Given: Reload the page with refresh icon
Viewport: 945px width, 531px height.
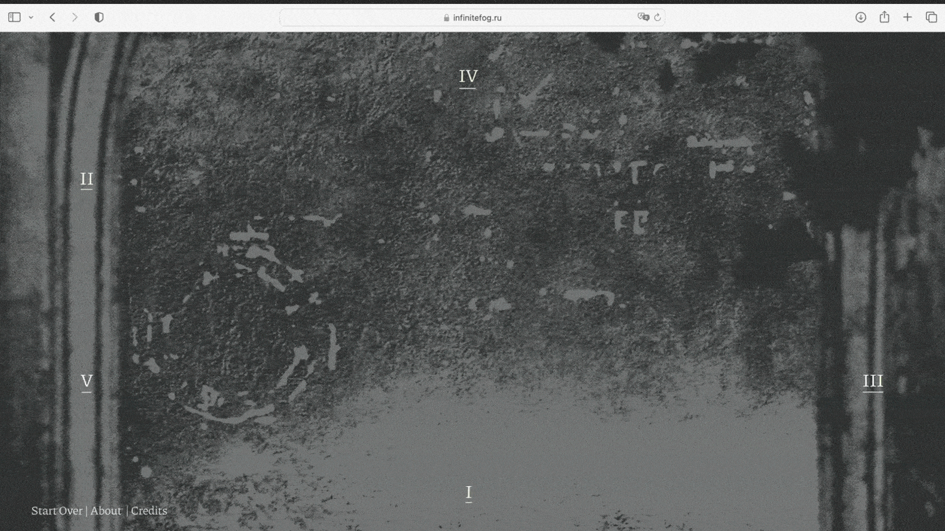Looking at the screenshot, I should tap(658, 18).
